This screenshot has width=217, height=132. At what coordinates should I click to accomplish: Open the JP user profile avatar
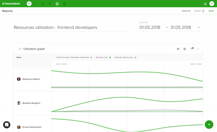[212, 4]
